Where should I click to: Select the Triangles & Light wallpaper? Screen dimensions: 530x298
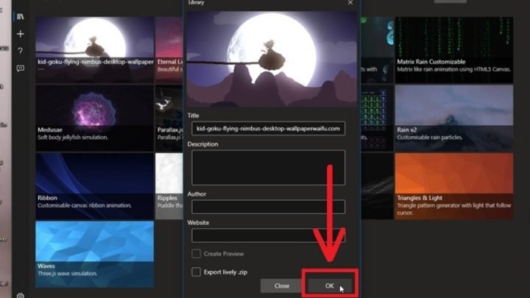[x=453, y=185]
